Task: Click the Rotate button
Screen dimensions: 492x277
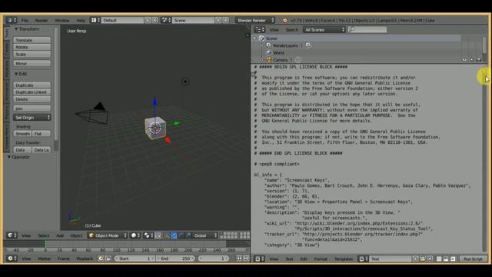Action: 32,47
